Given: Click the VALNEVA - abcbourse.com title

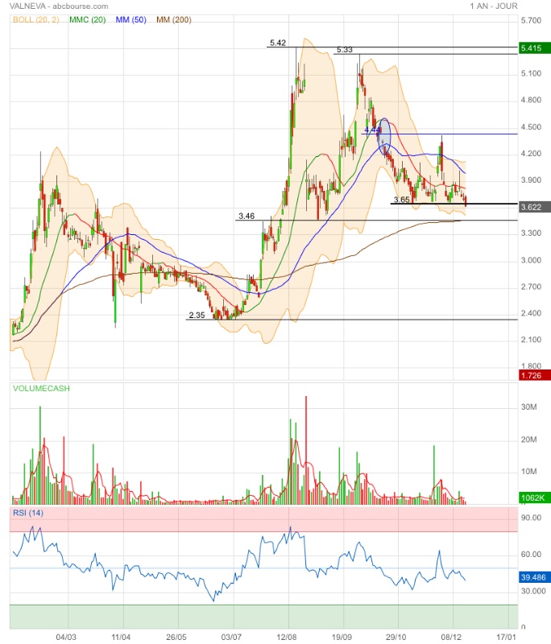Looking at the screenshot, I should [x=59, y=6].
